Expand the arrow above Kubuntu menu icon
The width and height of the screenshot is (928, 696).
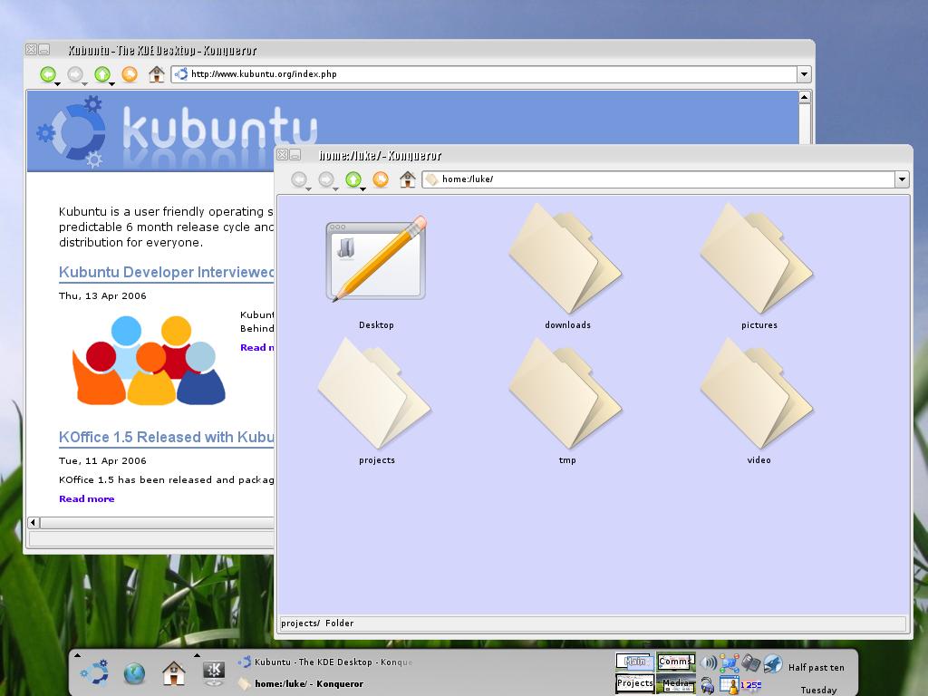[78, 655]
